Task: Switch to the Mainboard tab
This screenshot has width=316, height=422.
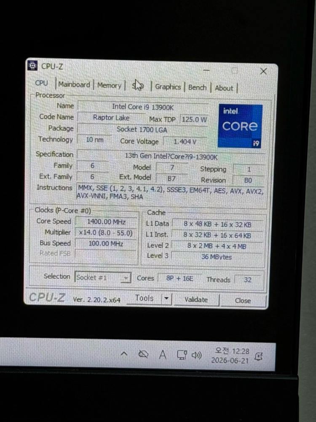Action: click(74, 84)
